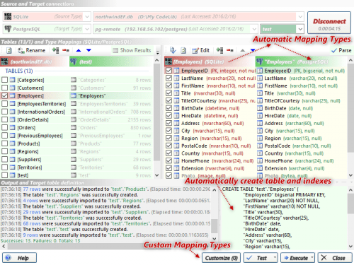Click the Rename tool in the tables toolbar
This screenshot has width=354, height=265.
coord(31,50)
